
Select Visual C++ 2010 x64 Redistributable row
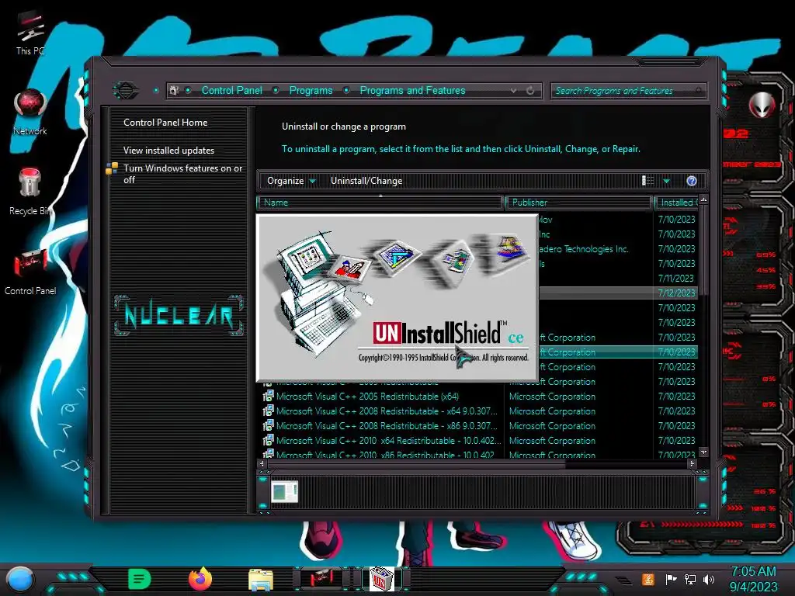point(388,441)
